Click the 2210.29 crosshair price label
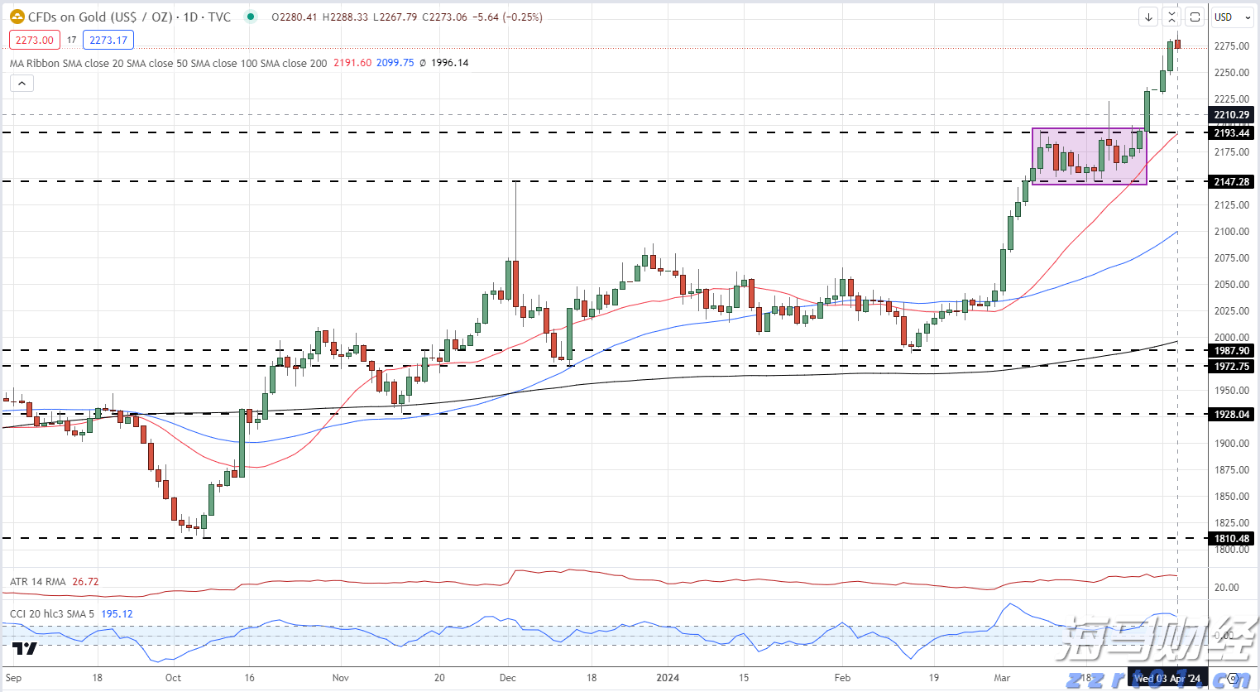The image size is (1260, 692). 1232,115
